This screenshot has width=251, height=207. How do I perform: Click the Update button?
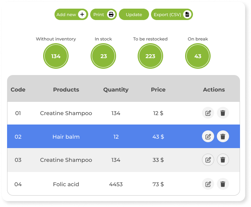pos(134,15)
